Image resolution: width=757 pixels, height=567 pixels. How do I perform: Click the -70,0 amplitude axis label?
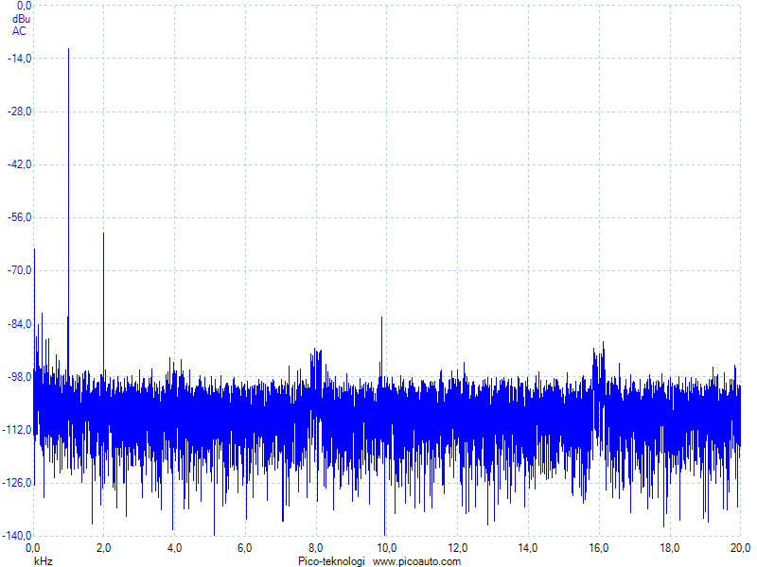[x=20, y=270]
